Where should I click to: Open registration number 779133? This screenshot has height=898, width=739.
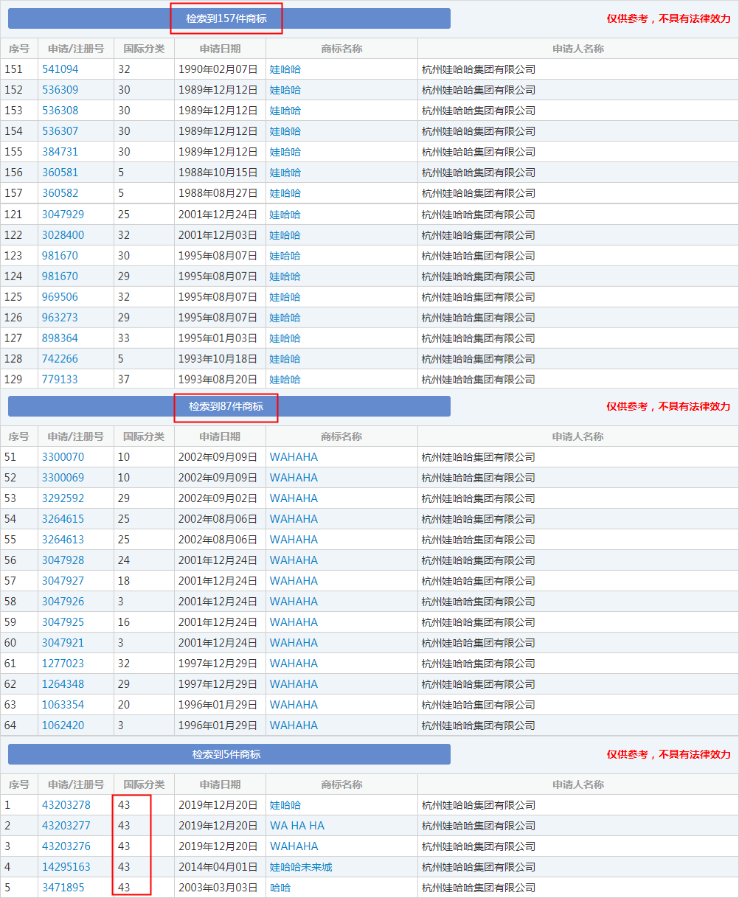(60, 380)
